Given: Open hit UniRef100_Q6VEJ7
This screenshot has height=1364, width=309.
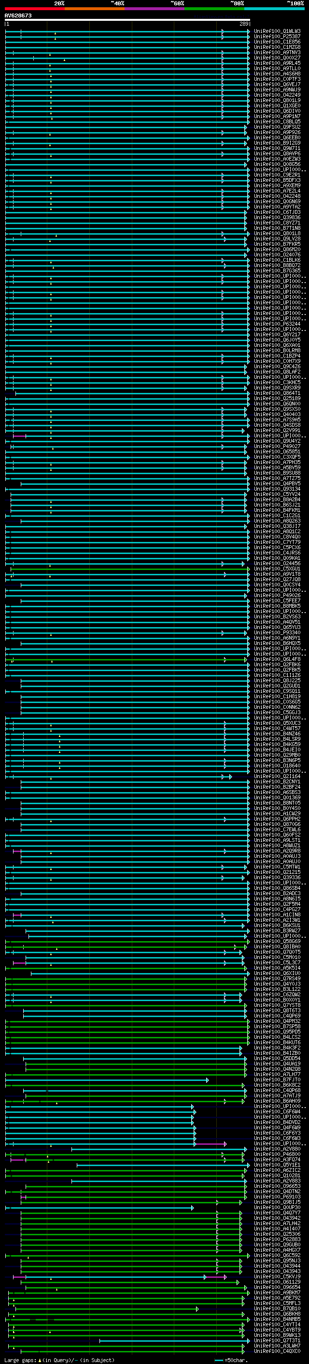Looking at the screenshot, I should click(277, 84).
